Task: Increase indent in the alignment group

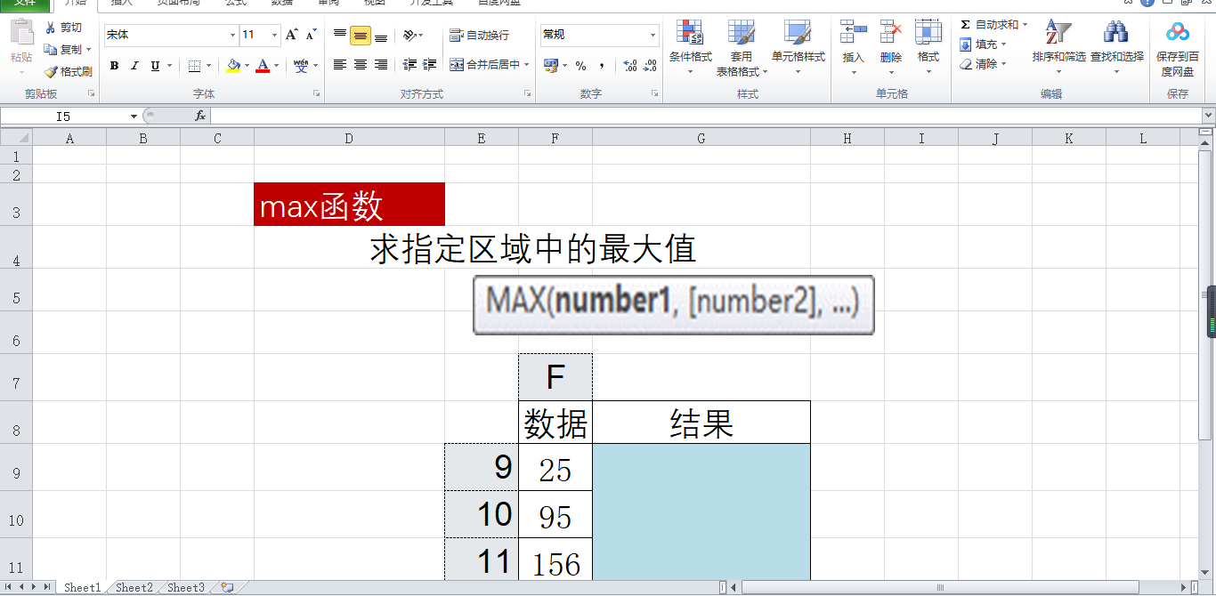Action: (430, 65)
